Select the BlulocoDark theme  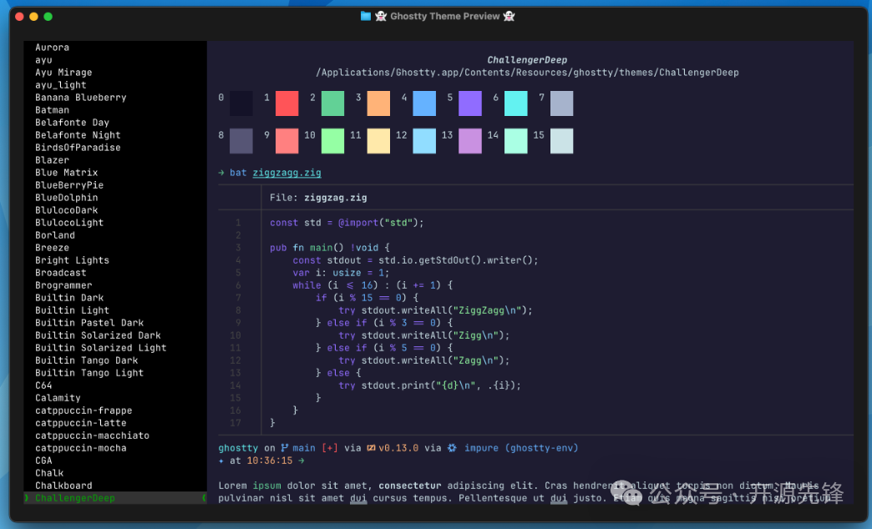pyautogui.click(x=66, y=210)
